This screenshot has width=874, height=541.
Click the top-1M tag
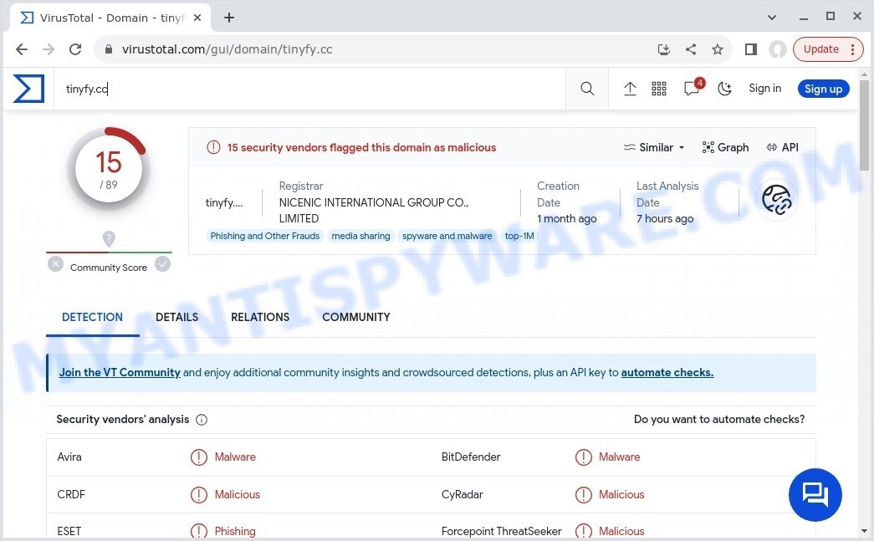click(519, 236)
